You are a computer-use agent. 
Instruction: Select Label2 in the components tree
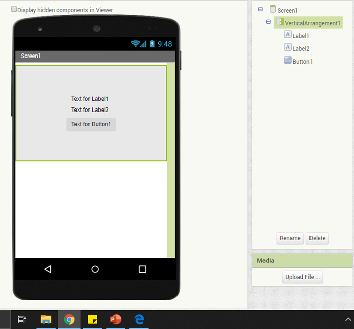point(301,48)
